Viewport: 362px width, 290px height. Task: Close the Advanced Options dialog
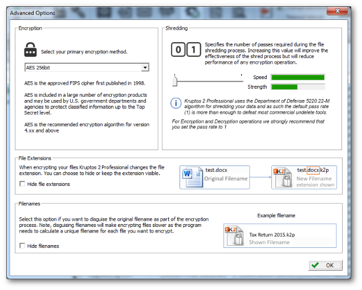tap(337, 11)
